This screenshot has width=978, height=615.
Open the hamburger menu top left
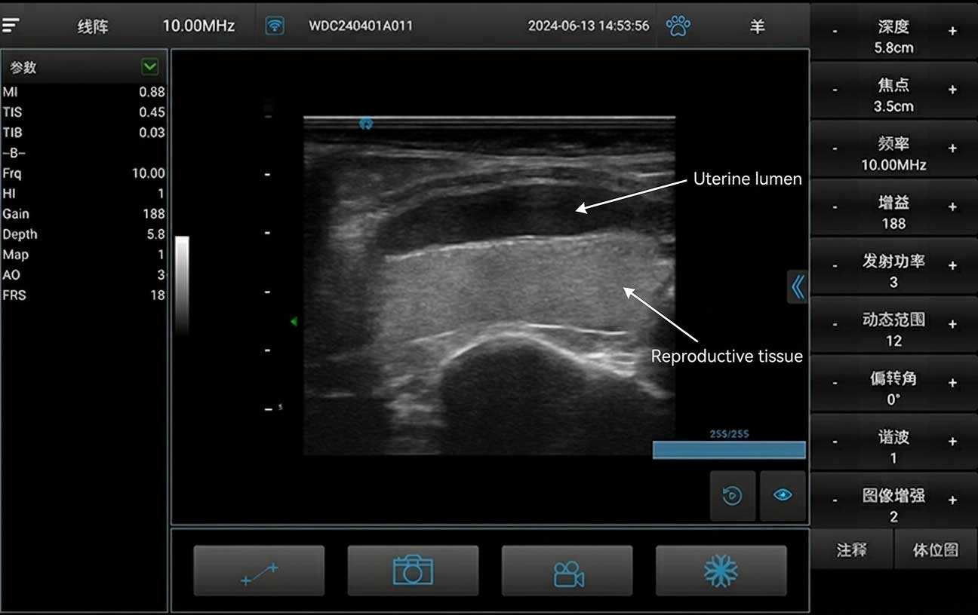click(x=11, y=23)
